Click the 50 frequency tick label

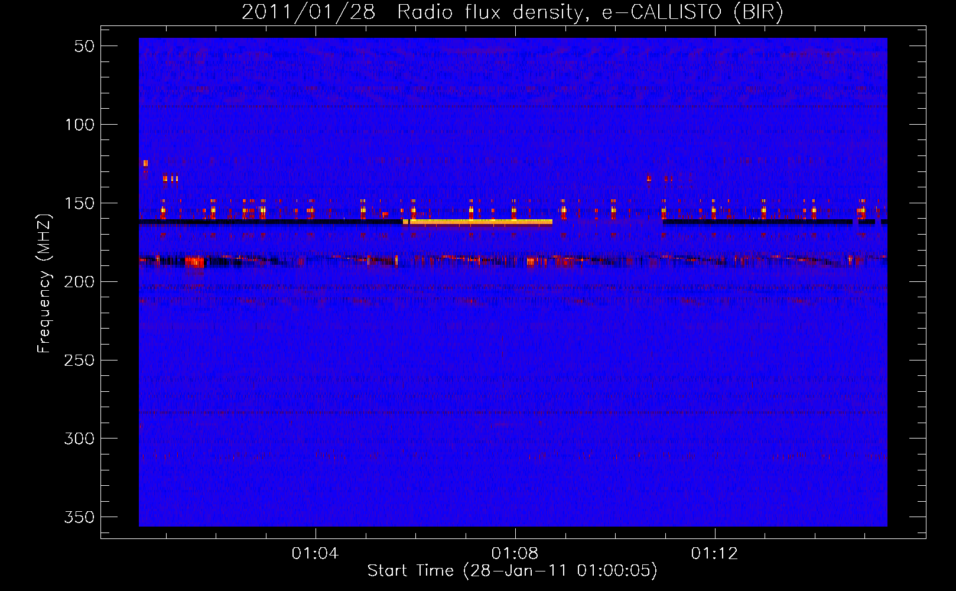(x=84, y=46)
